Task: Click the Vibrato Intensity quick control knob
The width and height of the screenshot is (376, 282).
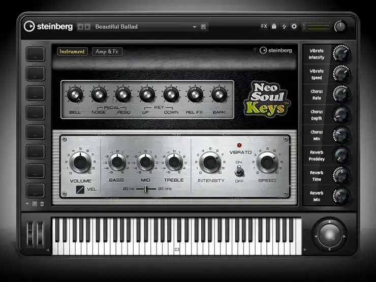Action: (341, 54)
